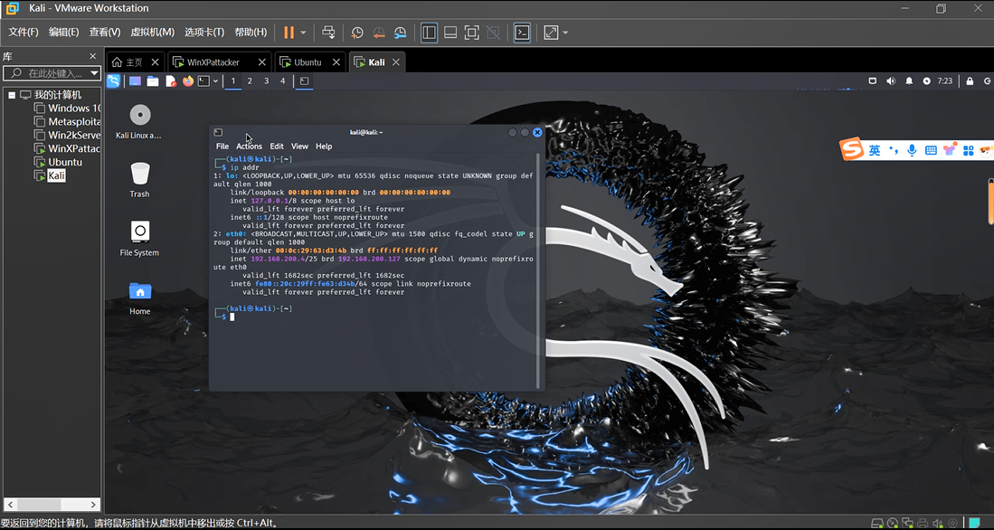The height and width of the screenshot is (530, 994).
Task: Open the Kali applications menu
Action: click(113, 80)
